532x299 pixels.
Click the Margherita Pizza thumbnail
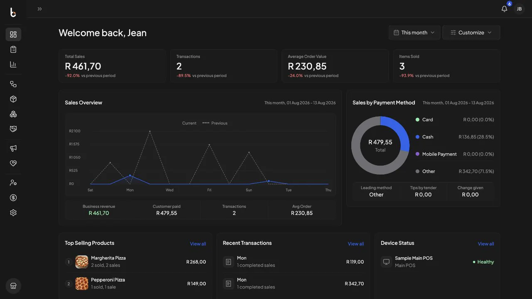pos(82,262)
